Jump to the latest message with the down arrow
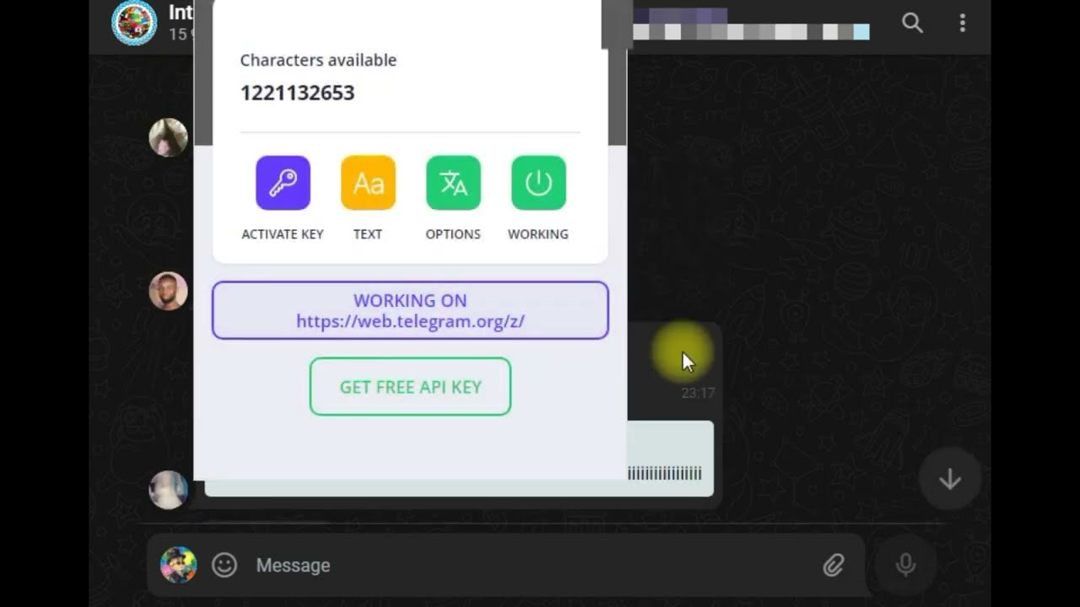Viewport: 1080px width, 607px height. 950,479
